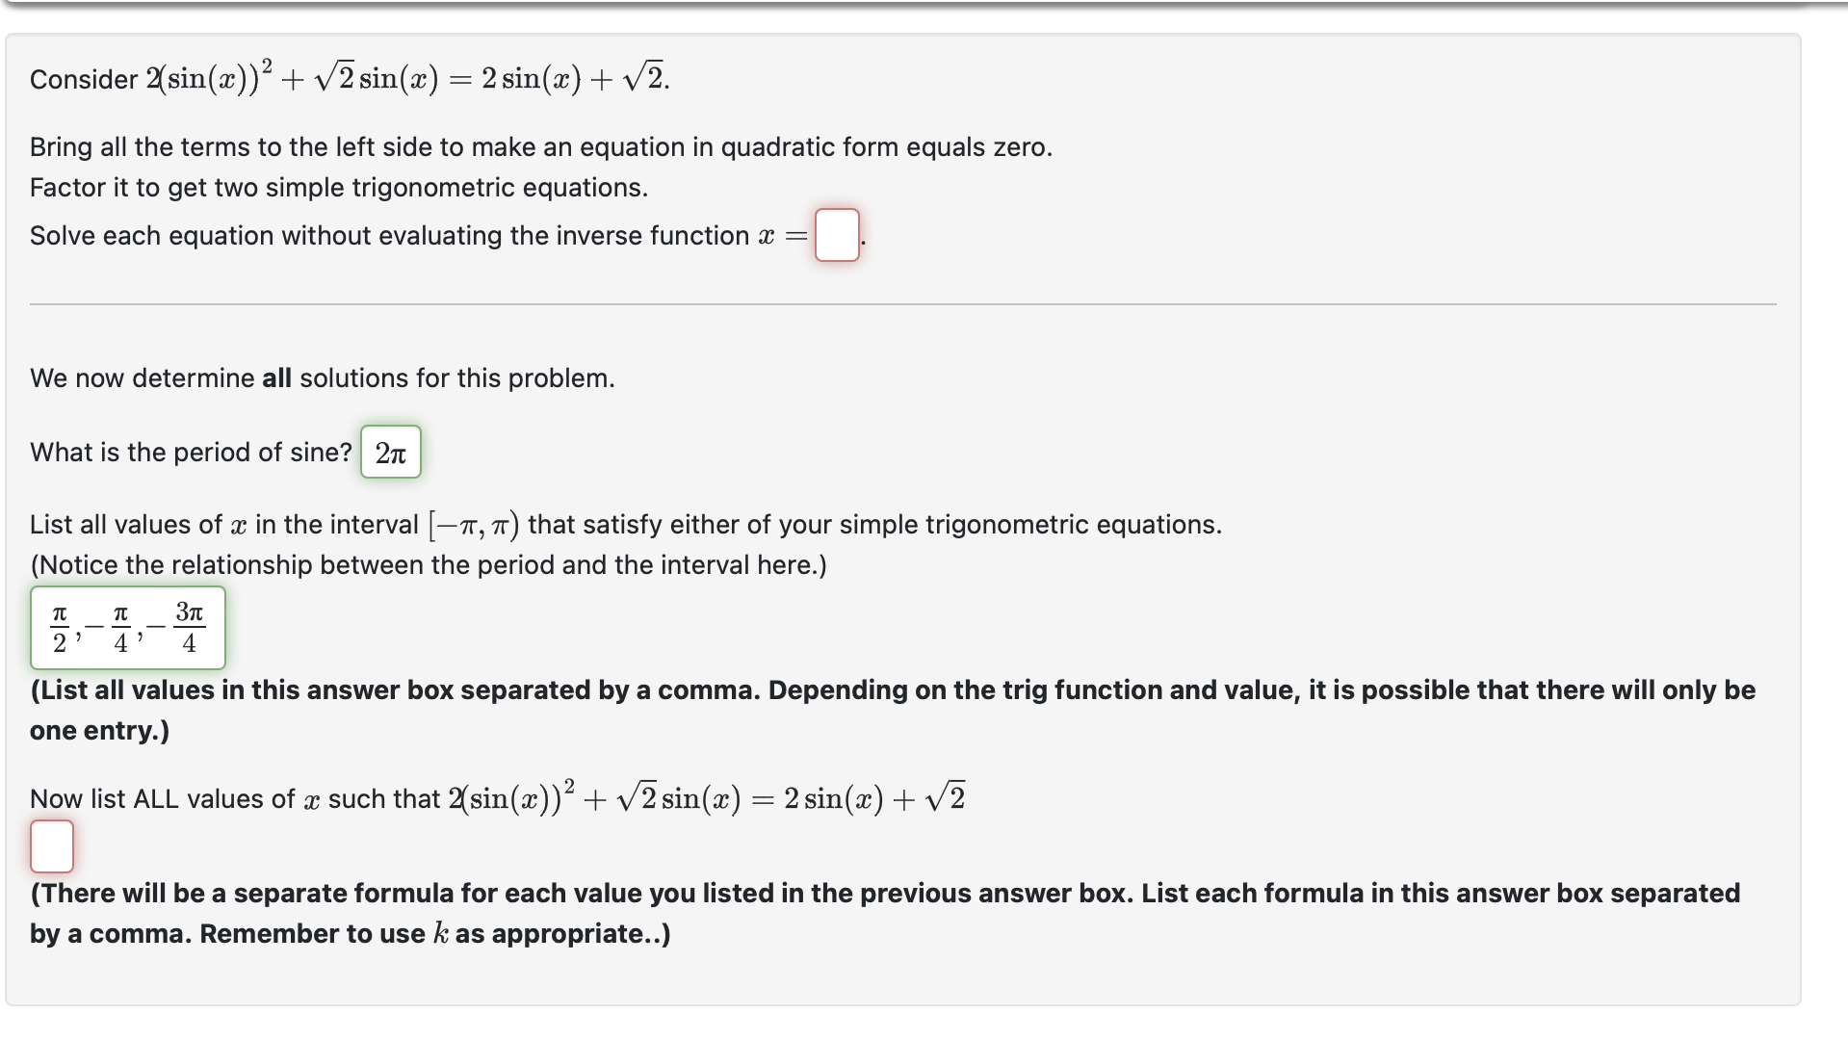
Task: Click the empty answer box after x =
Action: pos(837,235)
